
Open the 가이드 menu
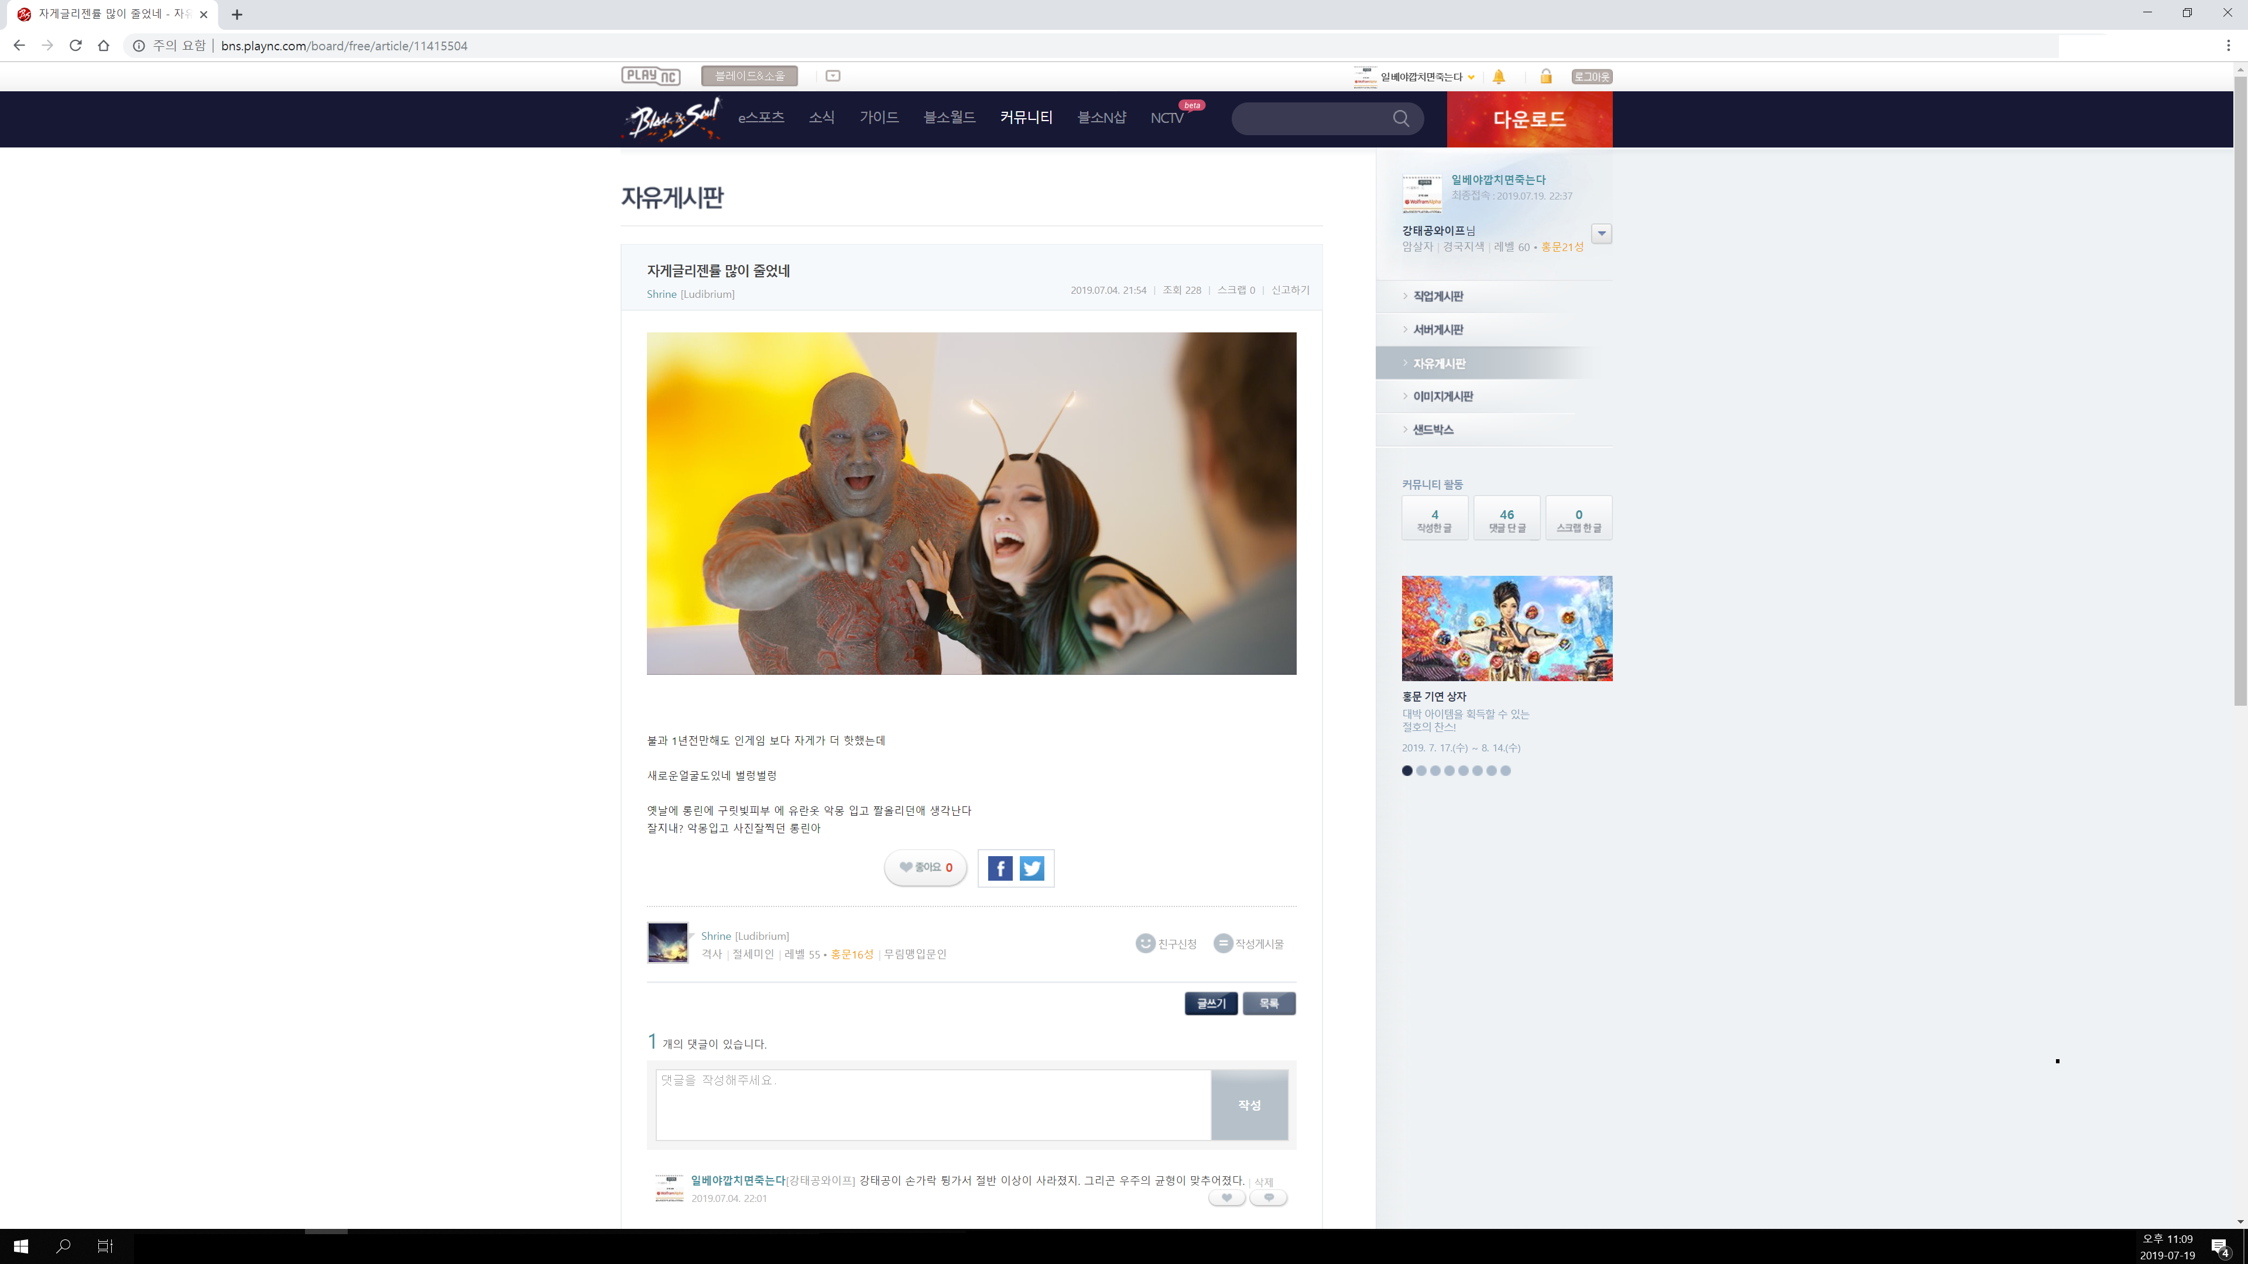tap(879, 118)
